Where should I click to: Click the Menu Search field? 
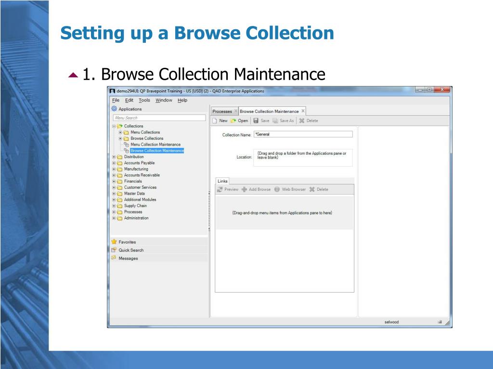[159, 118]
